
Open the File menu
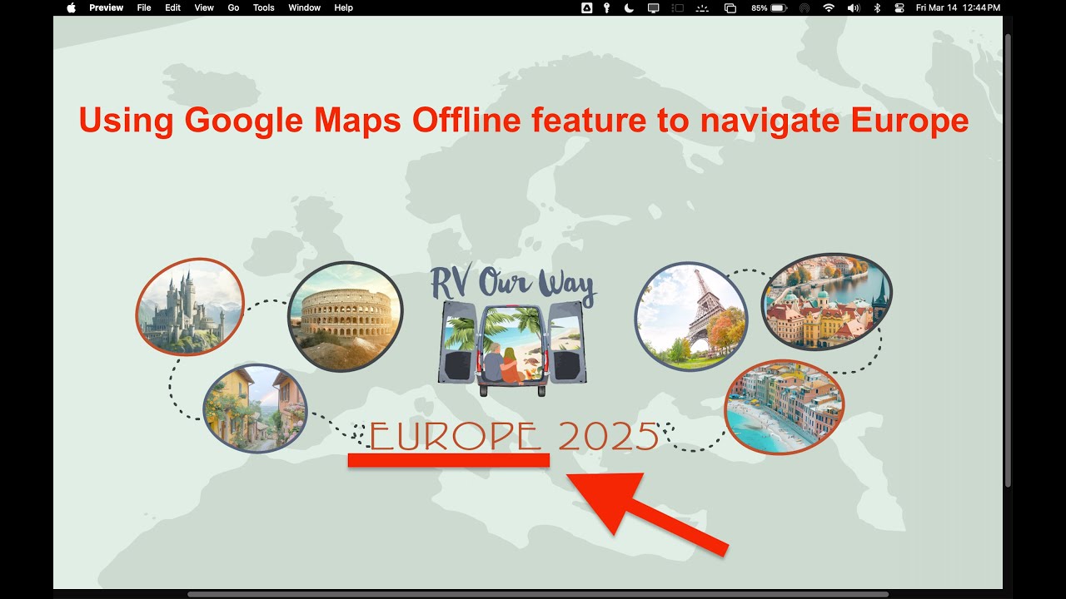(x=144, y=7)
